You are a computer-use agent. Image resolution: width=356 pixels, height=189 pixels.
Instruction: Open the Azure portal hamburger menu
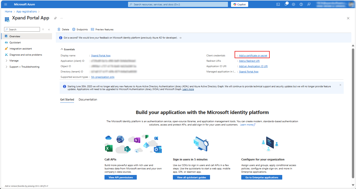(x=6, y=4)
